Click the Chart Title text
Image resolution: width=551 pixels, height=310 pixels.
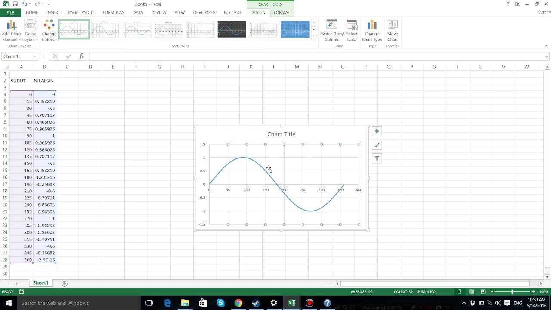tap(281, 134)
